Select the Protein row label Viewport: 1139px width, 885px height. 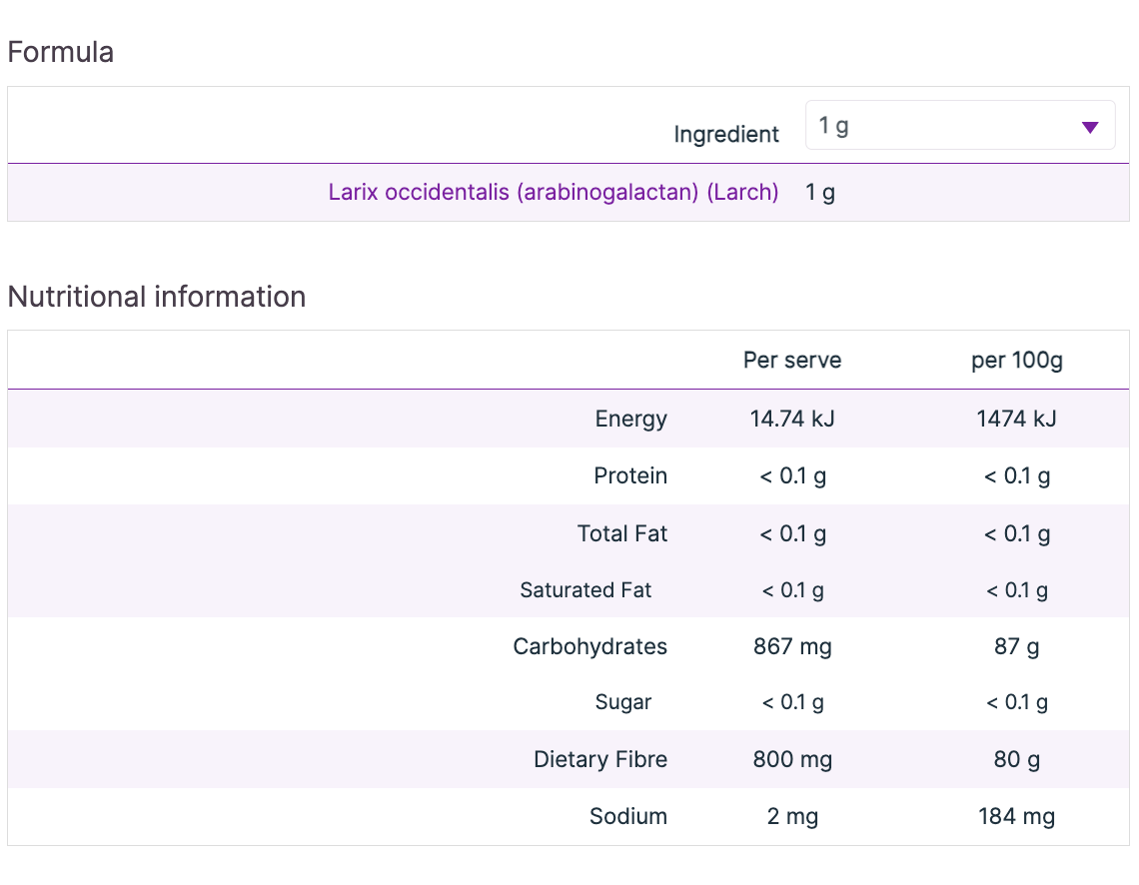coord(630,475)
